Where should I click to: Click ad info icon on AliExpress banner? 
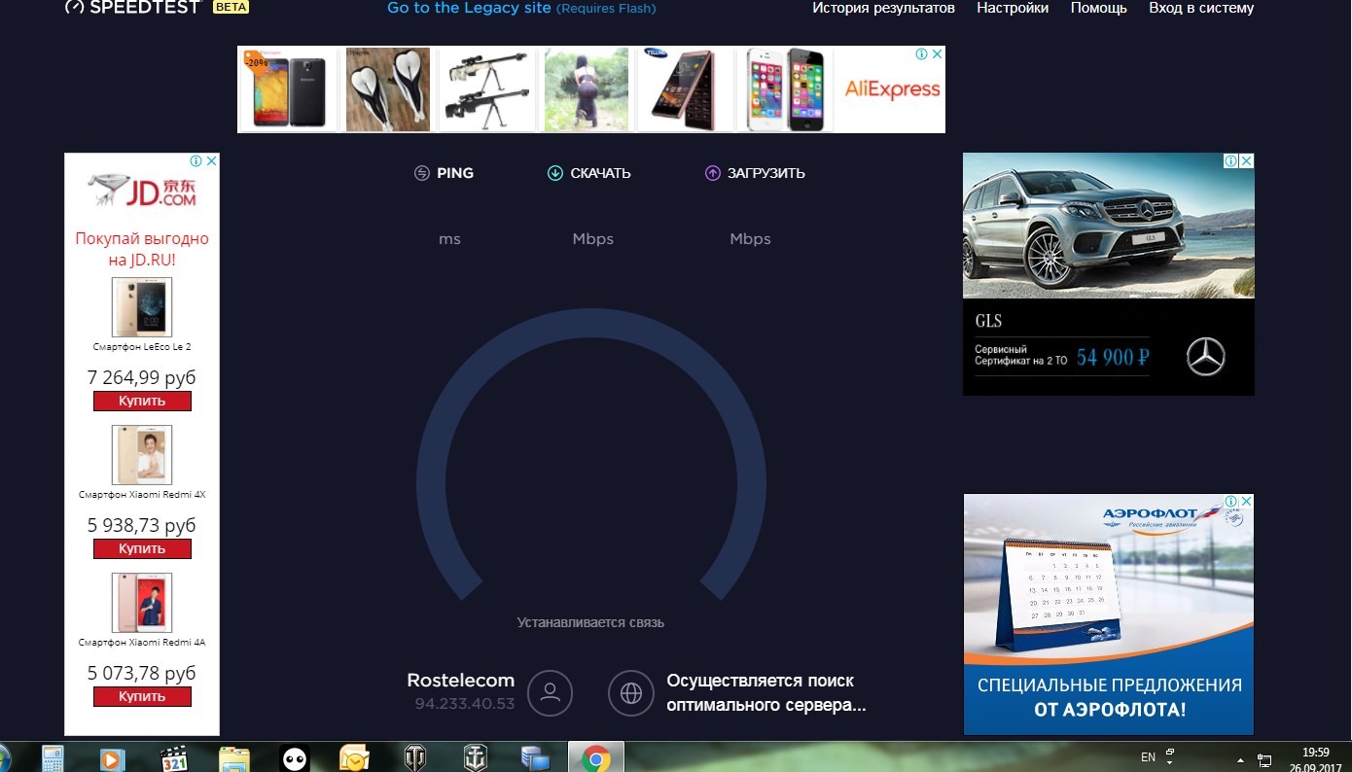(922, 54)
